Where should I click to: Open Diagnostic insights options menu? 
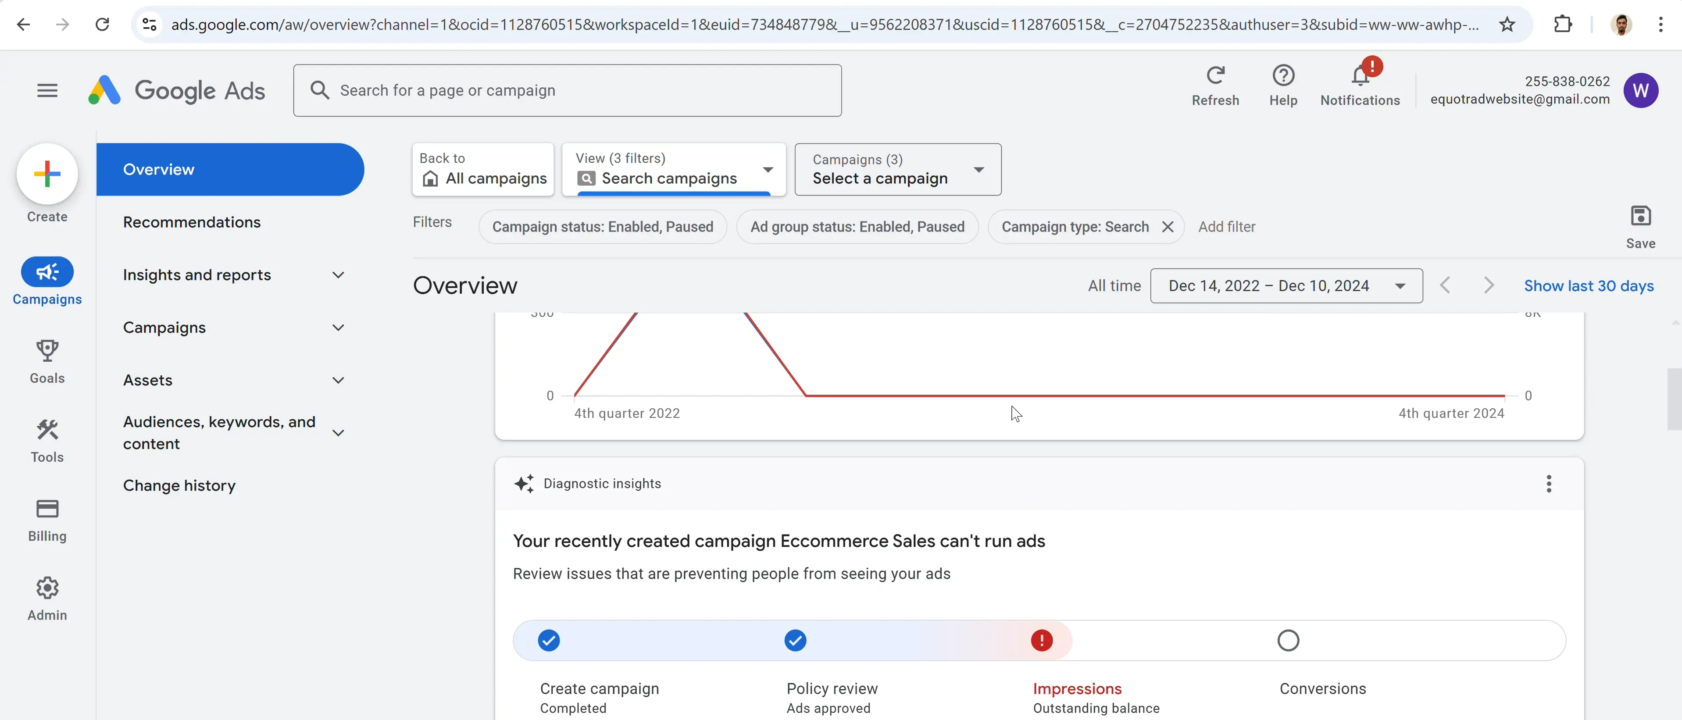click(1549, 484)
